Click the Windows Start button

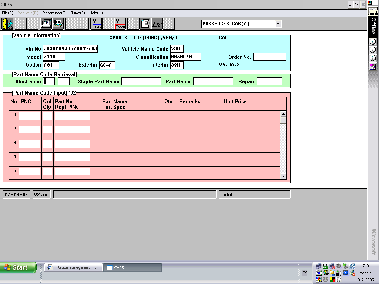pos(18,267)
